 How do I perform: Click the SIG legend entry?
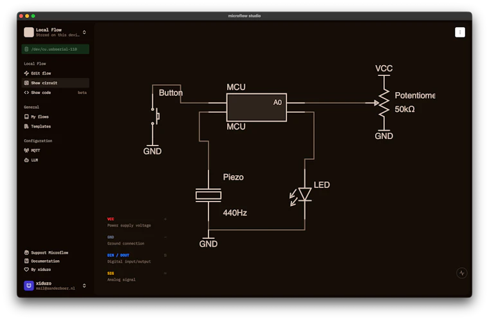(137, 276)
